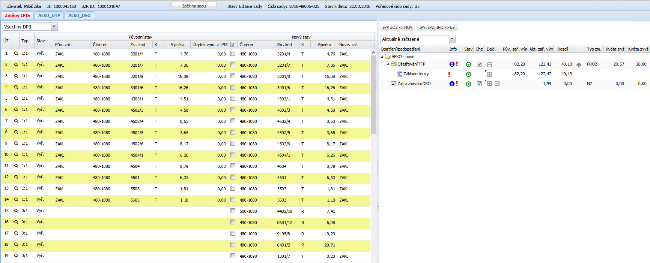Image resolution: width=650 pixels, height=263 pixels.
Task: Click the magnifier icon in row 1
Action: coord(16,54)
